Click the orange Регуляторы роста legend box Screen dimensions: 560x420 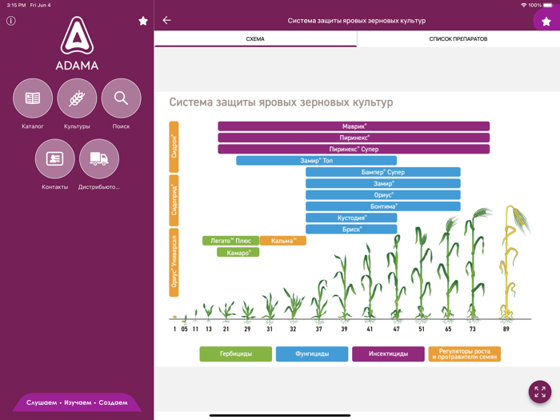tap(464, 354)
